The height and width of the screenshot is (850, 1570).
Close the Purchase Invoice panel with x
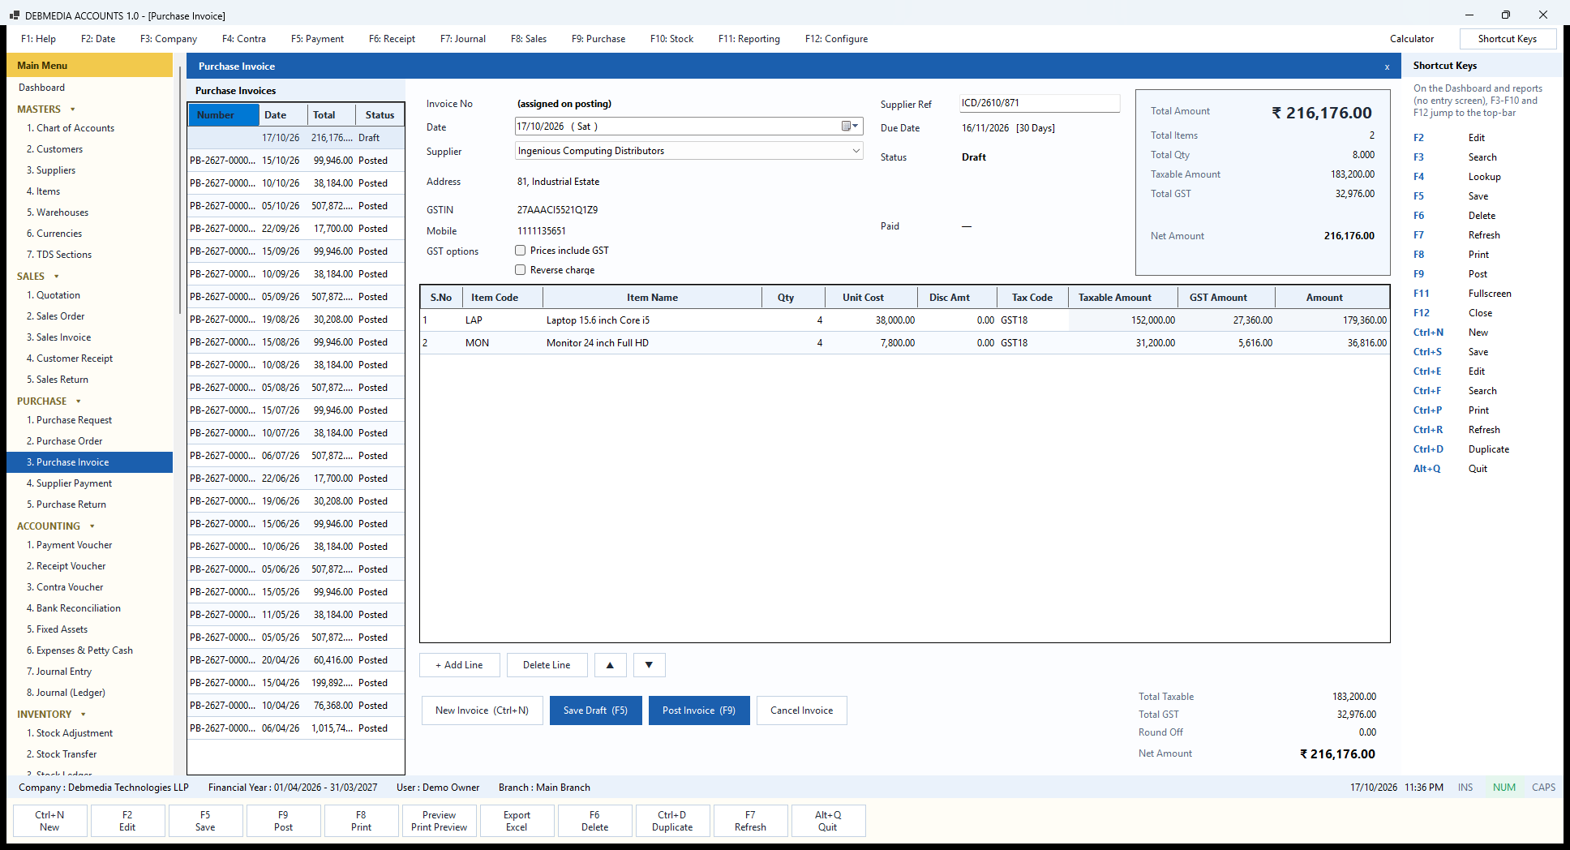pyautogui.click(x=1387, y=67)
